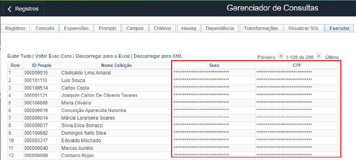The height and width of the screenshot is (160, 356).
Task: Switch to the Registros tab
Action: pyautogui.click(x=15, y=28)
